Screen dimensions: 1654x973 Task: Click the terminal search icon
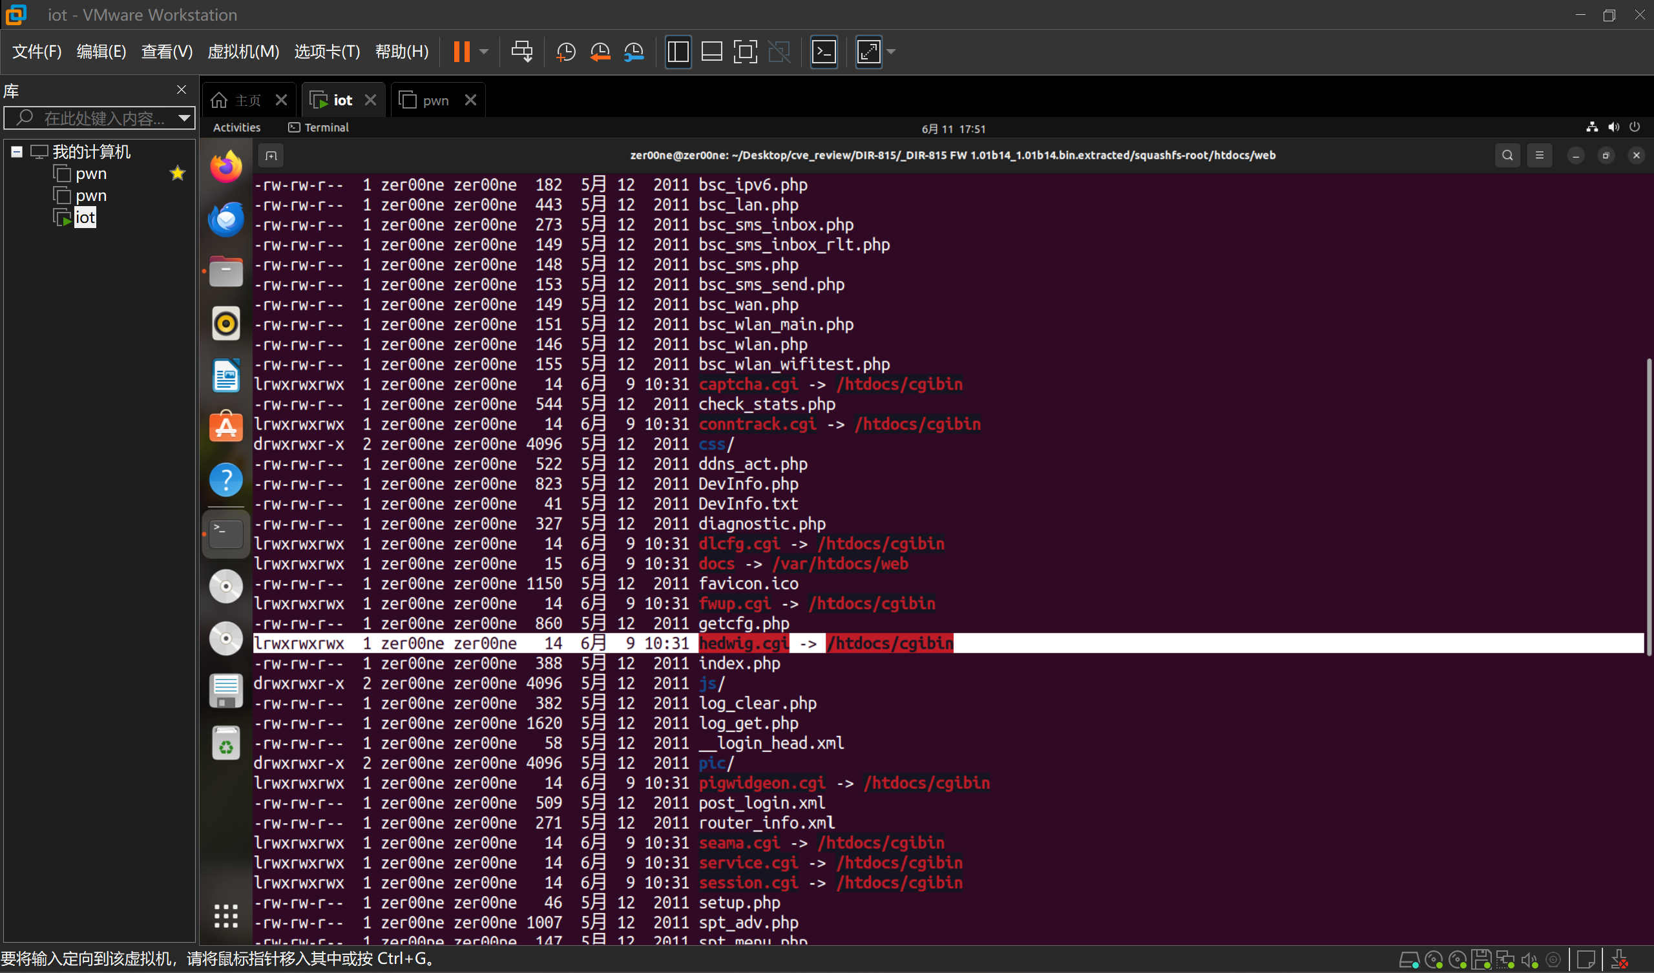tap(1507, 156)
